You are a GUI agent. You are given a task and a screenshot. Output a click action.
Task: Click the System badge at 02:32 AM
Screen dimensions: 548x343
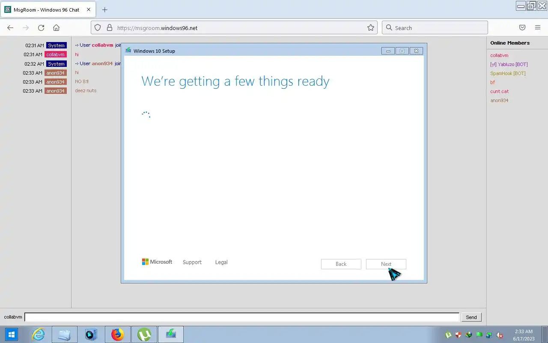click(x=57, y=63)
